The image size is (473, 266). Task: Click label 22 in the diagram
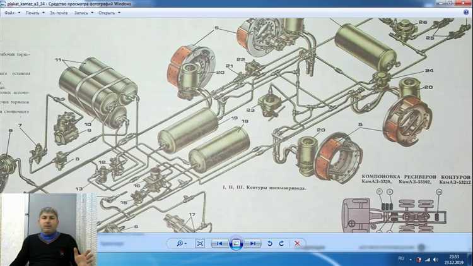241,59
